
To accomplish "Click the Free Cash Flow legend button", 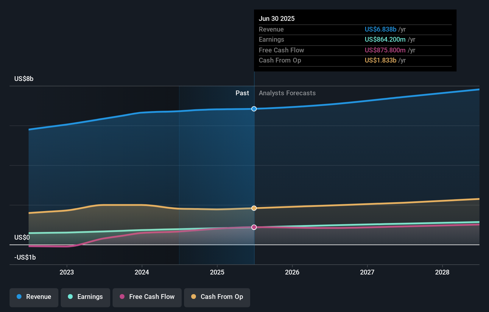I will pyautogui.click(x=147, y=297).
